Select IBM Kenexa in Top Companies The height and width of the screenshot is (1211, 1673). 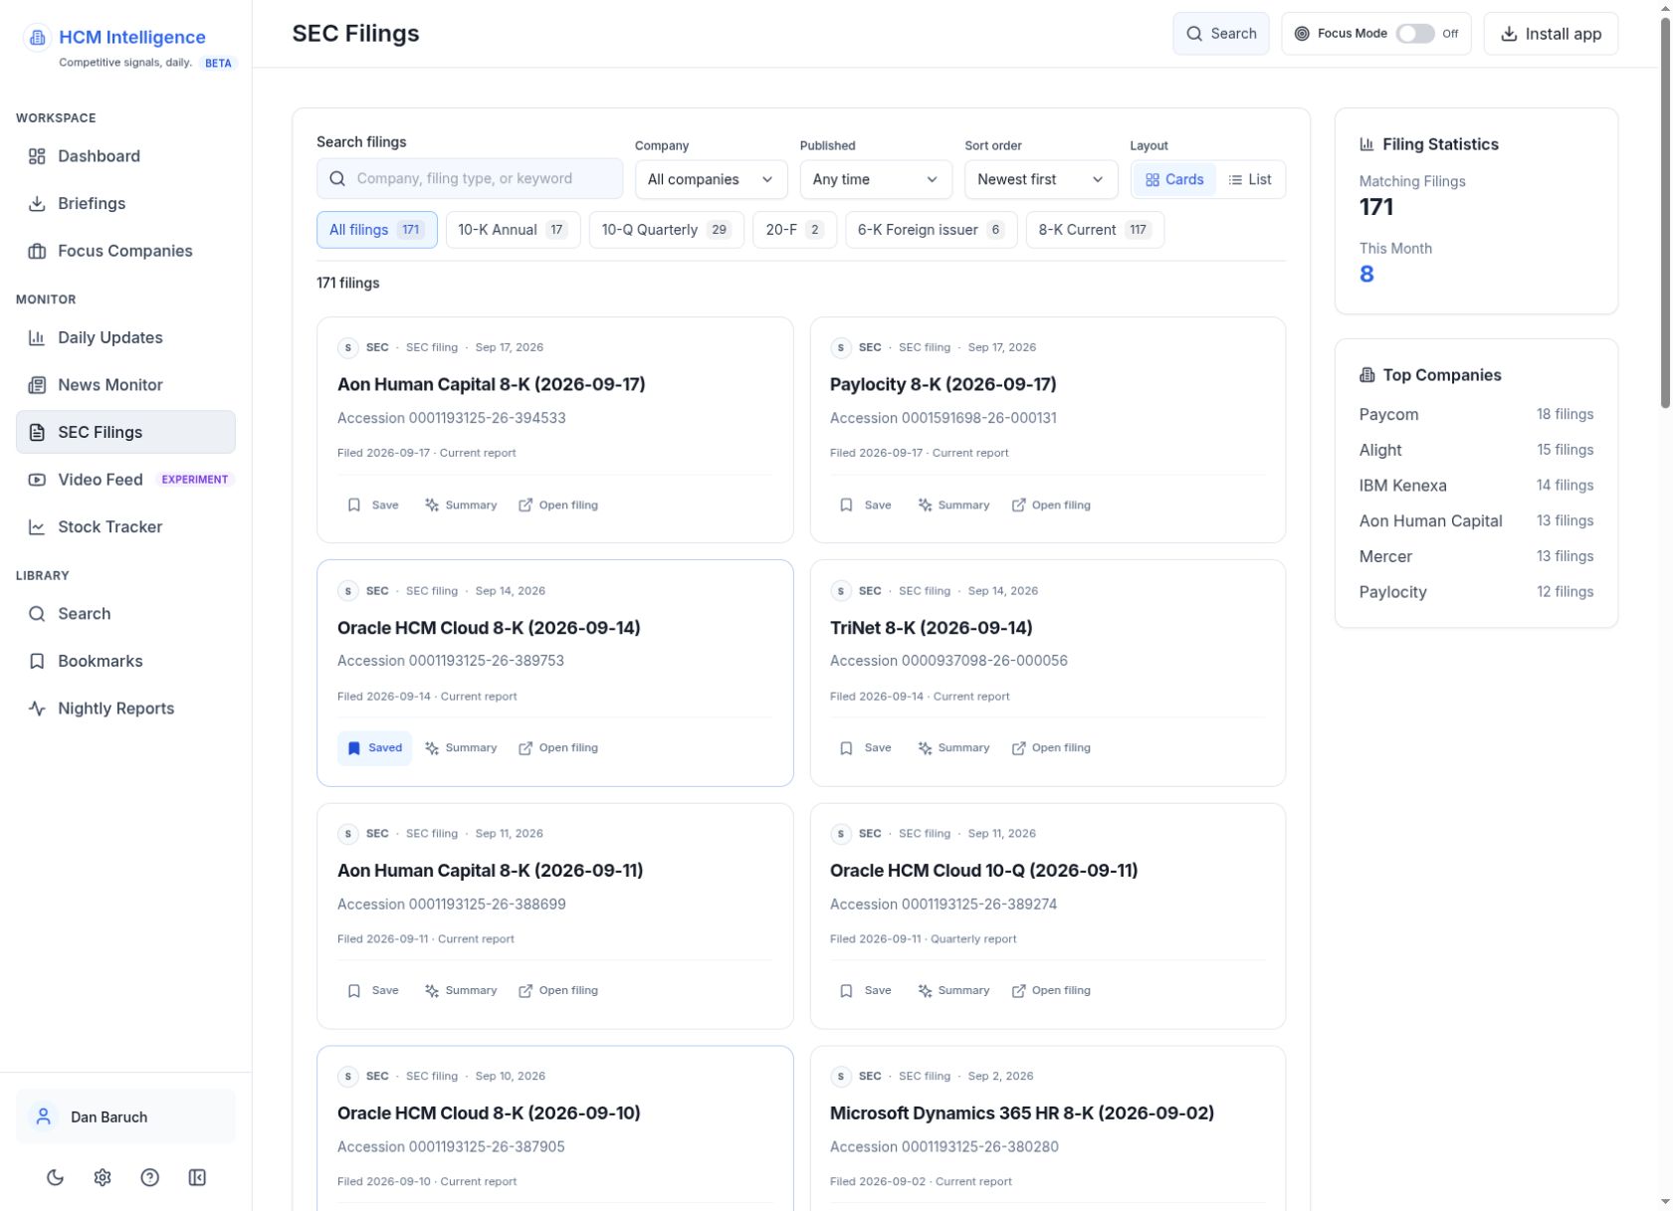tap(1476, 486)
